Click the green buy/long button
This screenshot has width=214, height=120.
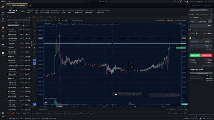195,56
